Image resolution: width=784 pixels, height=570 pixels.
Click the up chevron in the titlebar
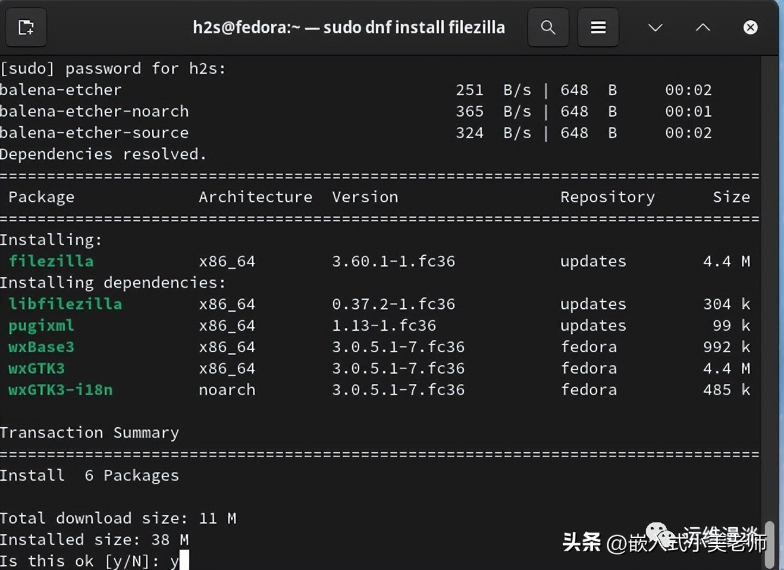pyautogui.click(x=703, y=27)
